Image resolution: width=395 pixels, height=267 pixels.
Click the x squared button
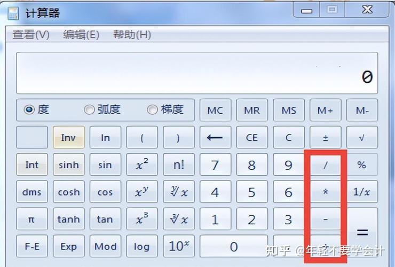click(141, 165)
